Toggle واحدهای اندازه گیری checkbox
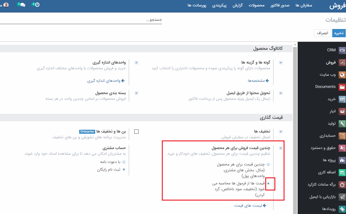This screenshot has height=214, width=346. [136, 63]
